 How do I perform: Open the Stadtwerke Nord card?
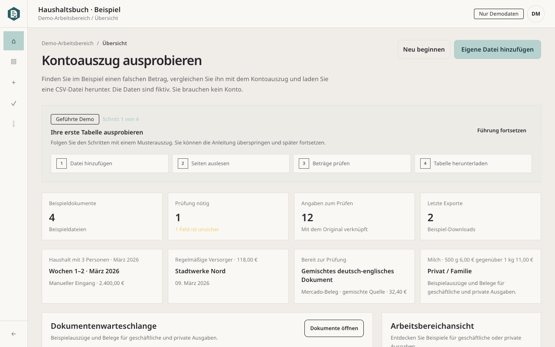228,276
